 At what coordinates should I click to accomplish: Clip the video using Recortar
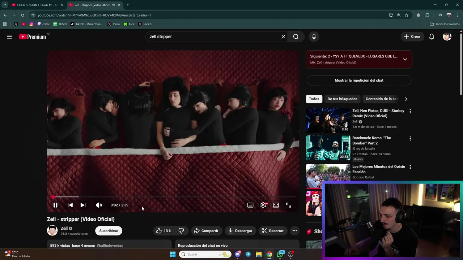pyautogui.click(x=272, y=231)
